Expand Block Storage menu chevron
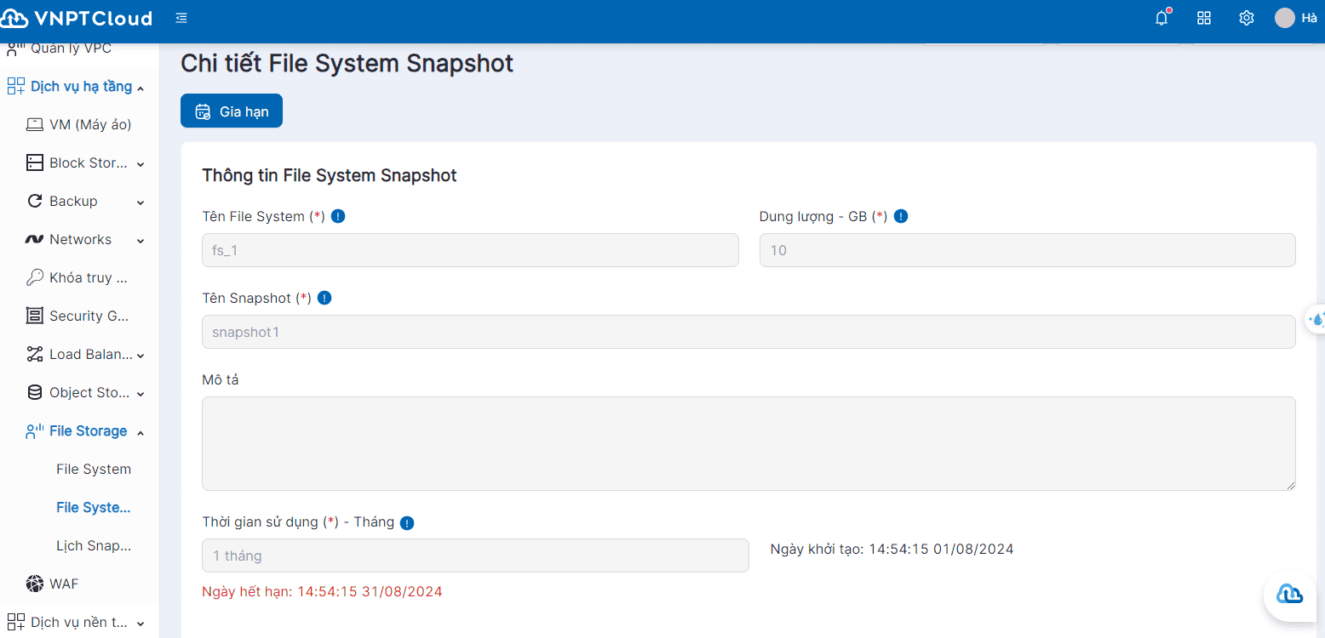1325x638 pixels. pyautogui.click(x=141, y=164)
